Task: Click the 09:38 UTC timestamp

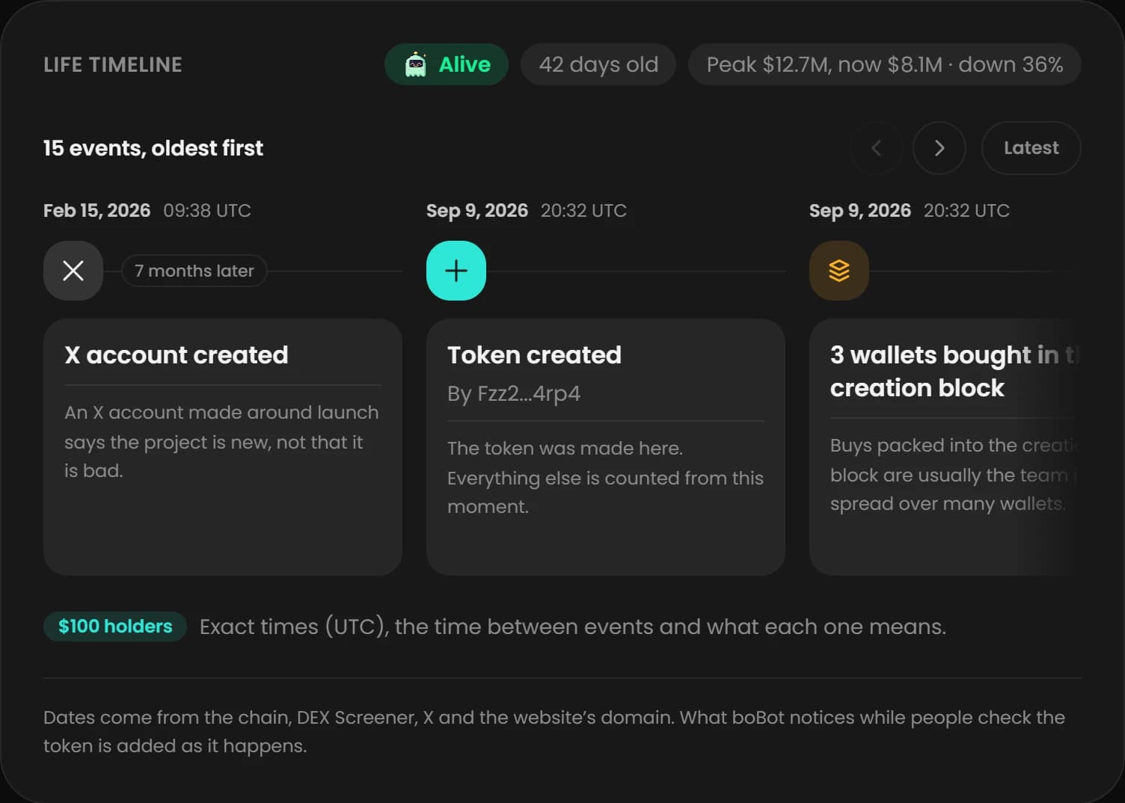Action: coord(207,211)
